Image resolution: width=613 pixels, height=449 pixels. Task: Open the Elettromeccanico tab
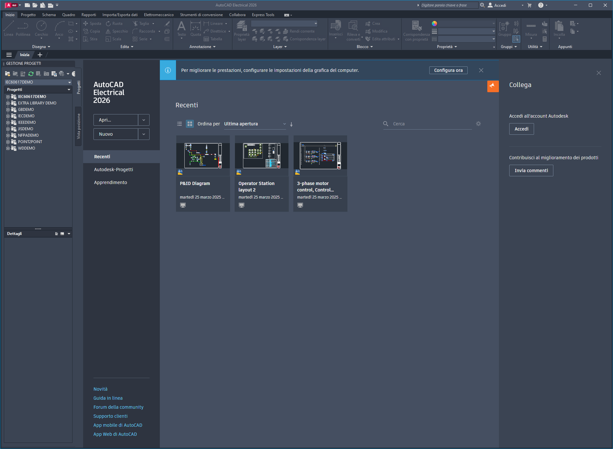(159, 15)
